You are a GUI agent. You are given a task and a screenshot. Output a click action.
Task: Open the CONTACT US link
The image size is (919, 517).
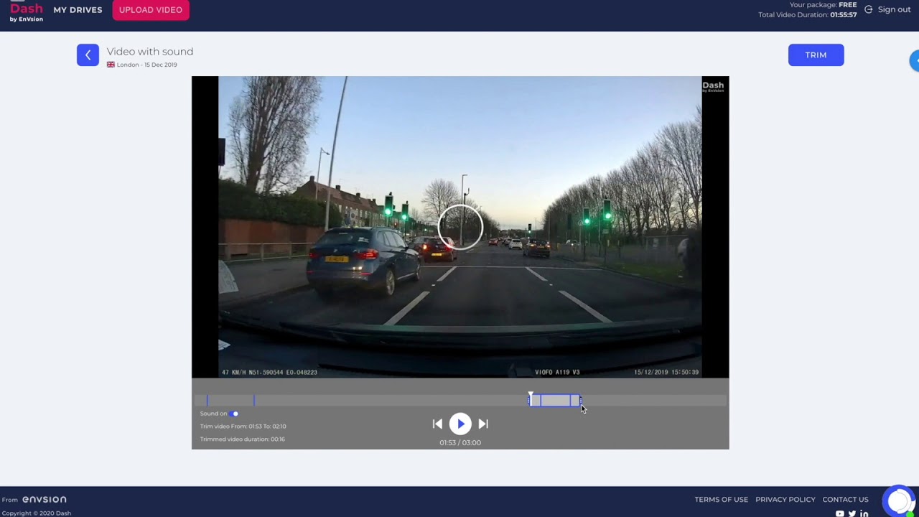[x=845, y=500]
